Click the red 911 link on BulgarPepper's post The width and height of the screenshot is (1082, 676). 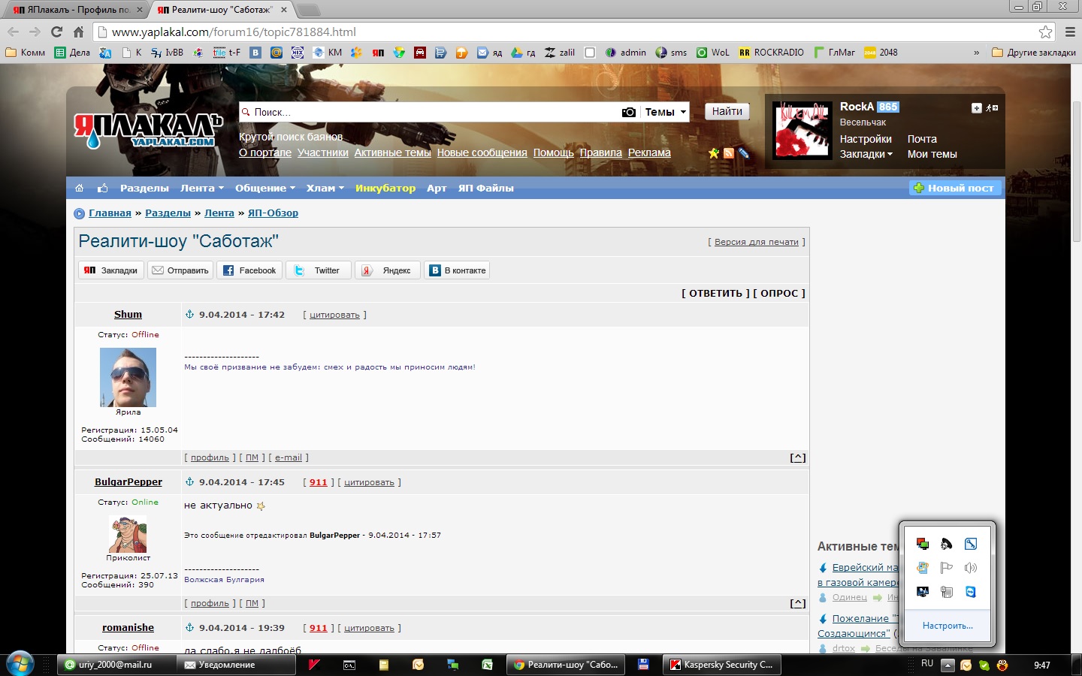[x=319, y=481]
